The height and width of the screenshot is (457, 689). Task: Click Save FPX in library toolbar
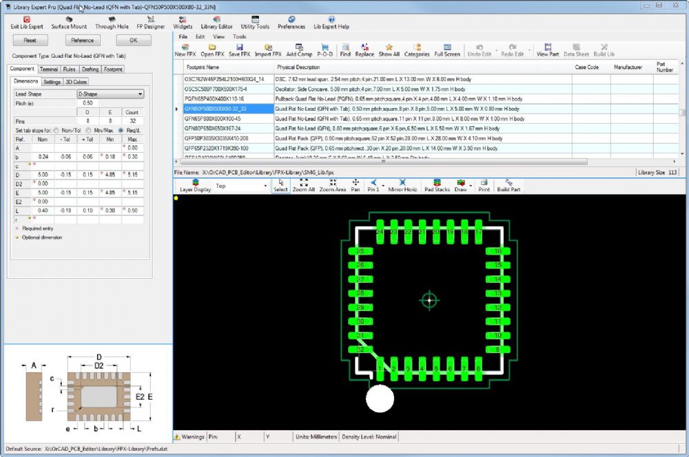[x=239, y=47]
